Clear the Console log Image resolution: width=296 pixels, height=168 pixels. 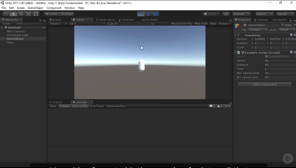pos(53,106)
